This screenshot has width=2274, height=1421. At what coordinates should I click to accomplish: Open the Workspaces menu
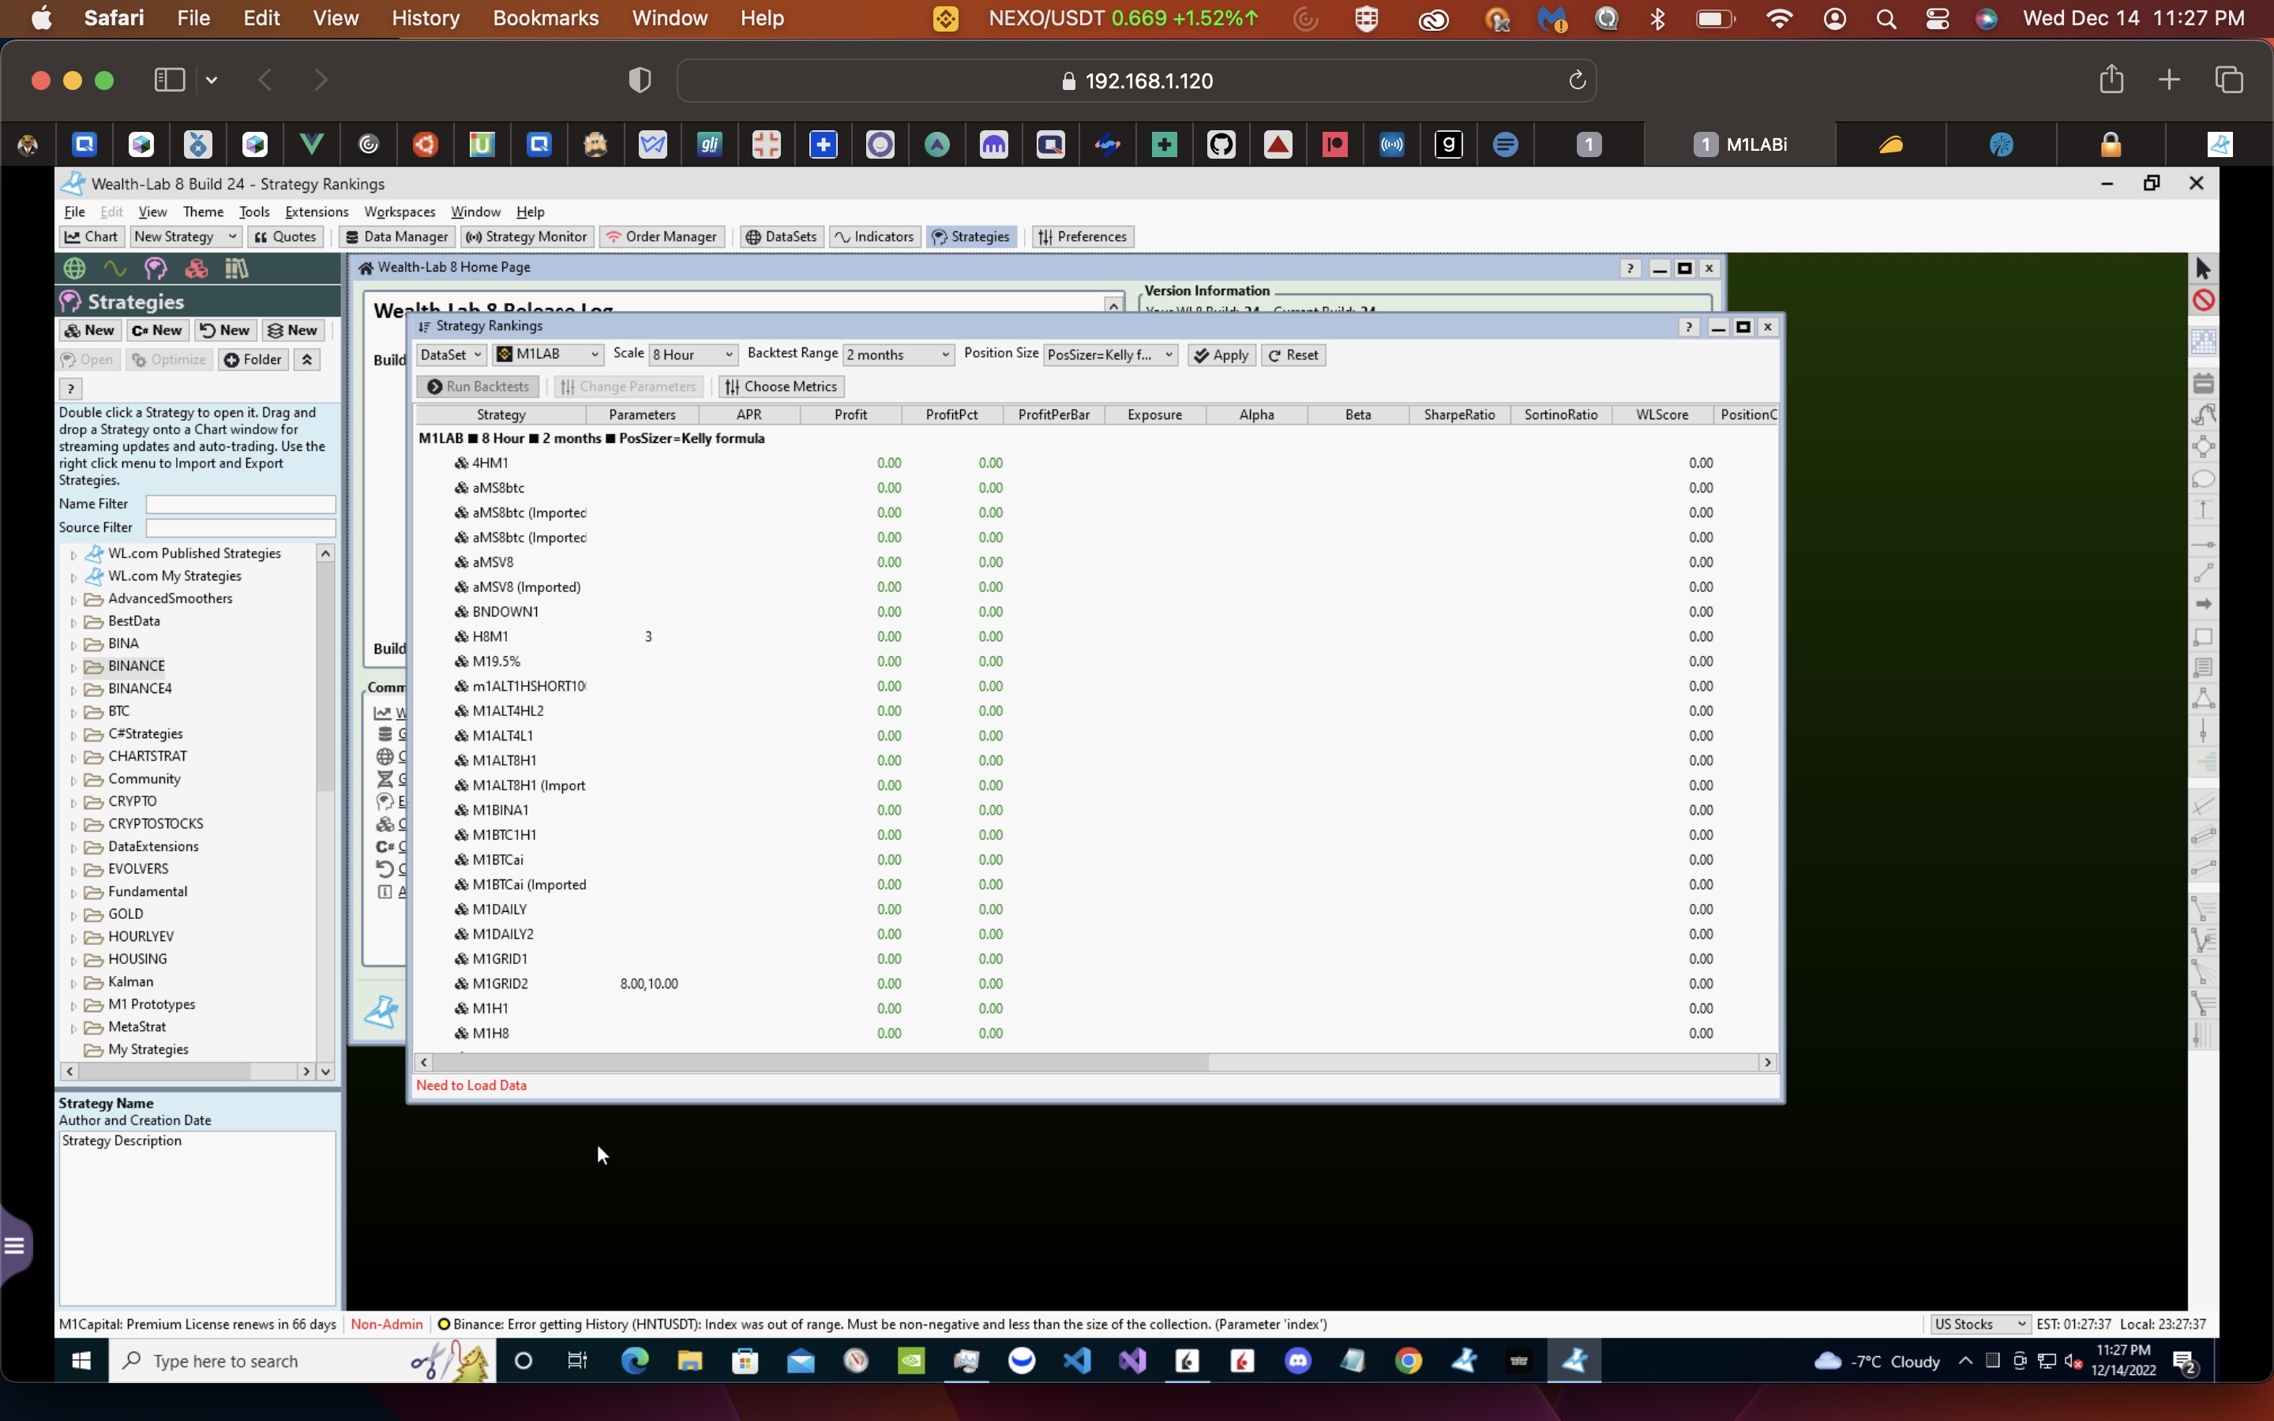(400, 212)
